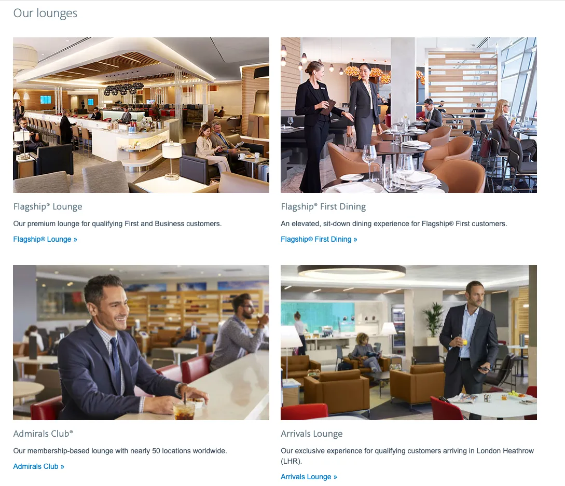The width and height of the screenshot is (565, 486).
Task: Click the sit-down dining experience description
Action: [394, 224]
